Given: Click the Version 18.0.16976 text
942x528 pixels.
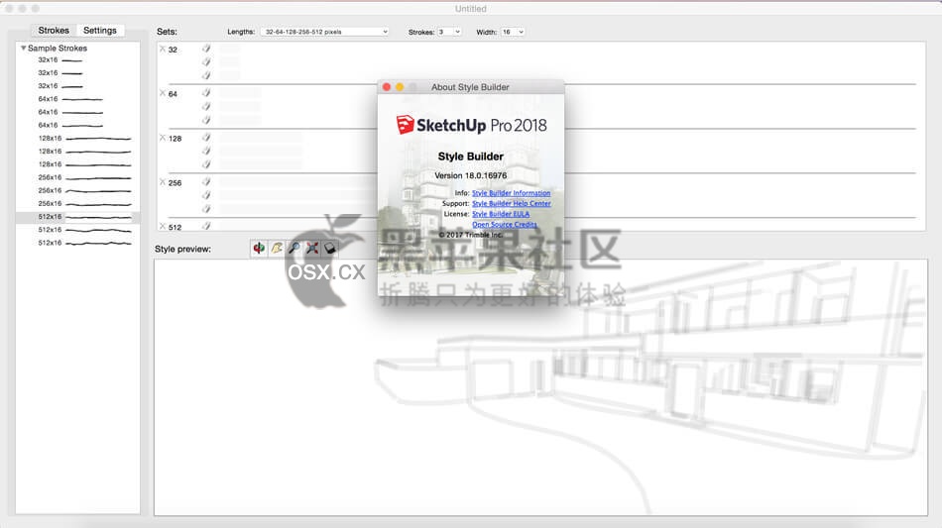Looking at the screenshot, I should tap(470, 175).
